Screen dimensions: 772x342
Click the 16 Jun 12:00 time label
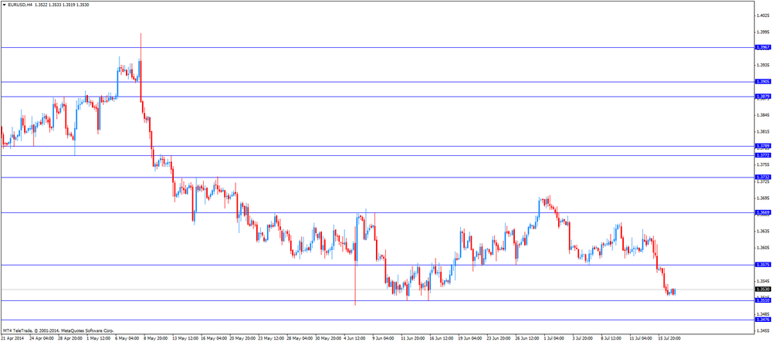click(x=442, y=339)
